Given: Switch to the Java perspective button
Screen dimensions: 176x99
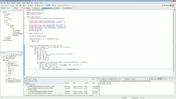Looking at the screenshot, I should click(x=172, y=5).
